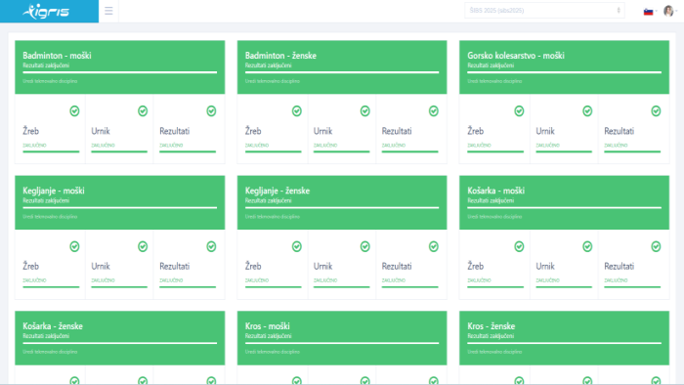This screenshot has height=385, width=684.
Task: Open Žreb label in Gorsko kolesarstvo - moški
Action: [476, 131]
